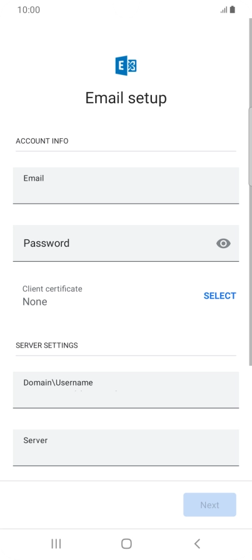Viewport: 252px width, 560px height.
Task: Click the Exchange logo icon
Action: click(x=126, y=66)
